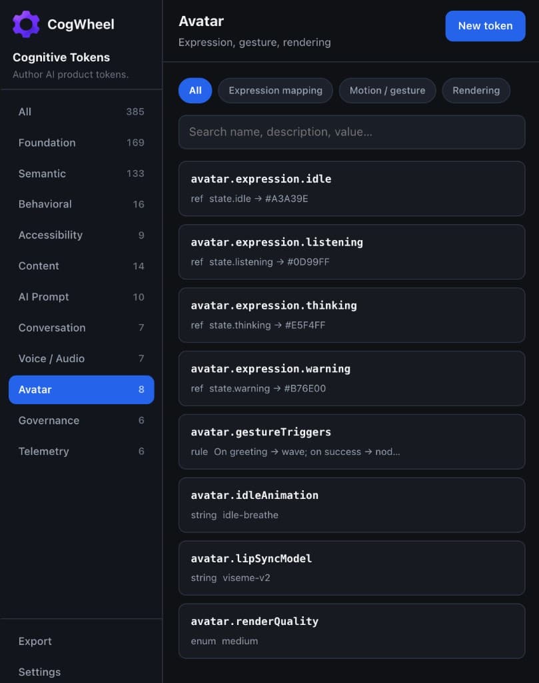The height and width of the screenshot is (683, 539).
Task: Click the 'Author AI product tokens.' text
Action: point(71,75)
